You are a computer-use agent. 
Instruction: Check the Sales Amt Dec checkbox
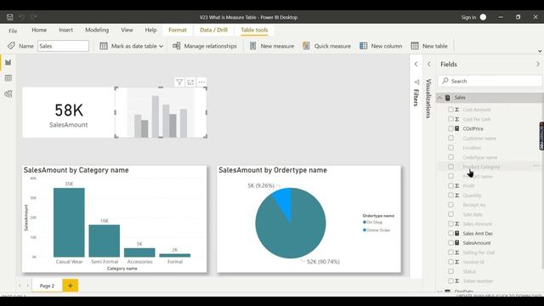pos(450,233)
